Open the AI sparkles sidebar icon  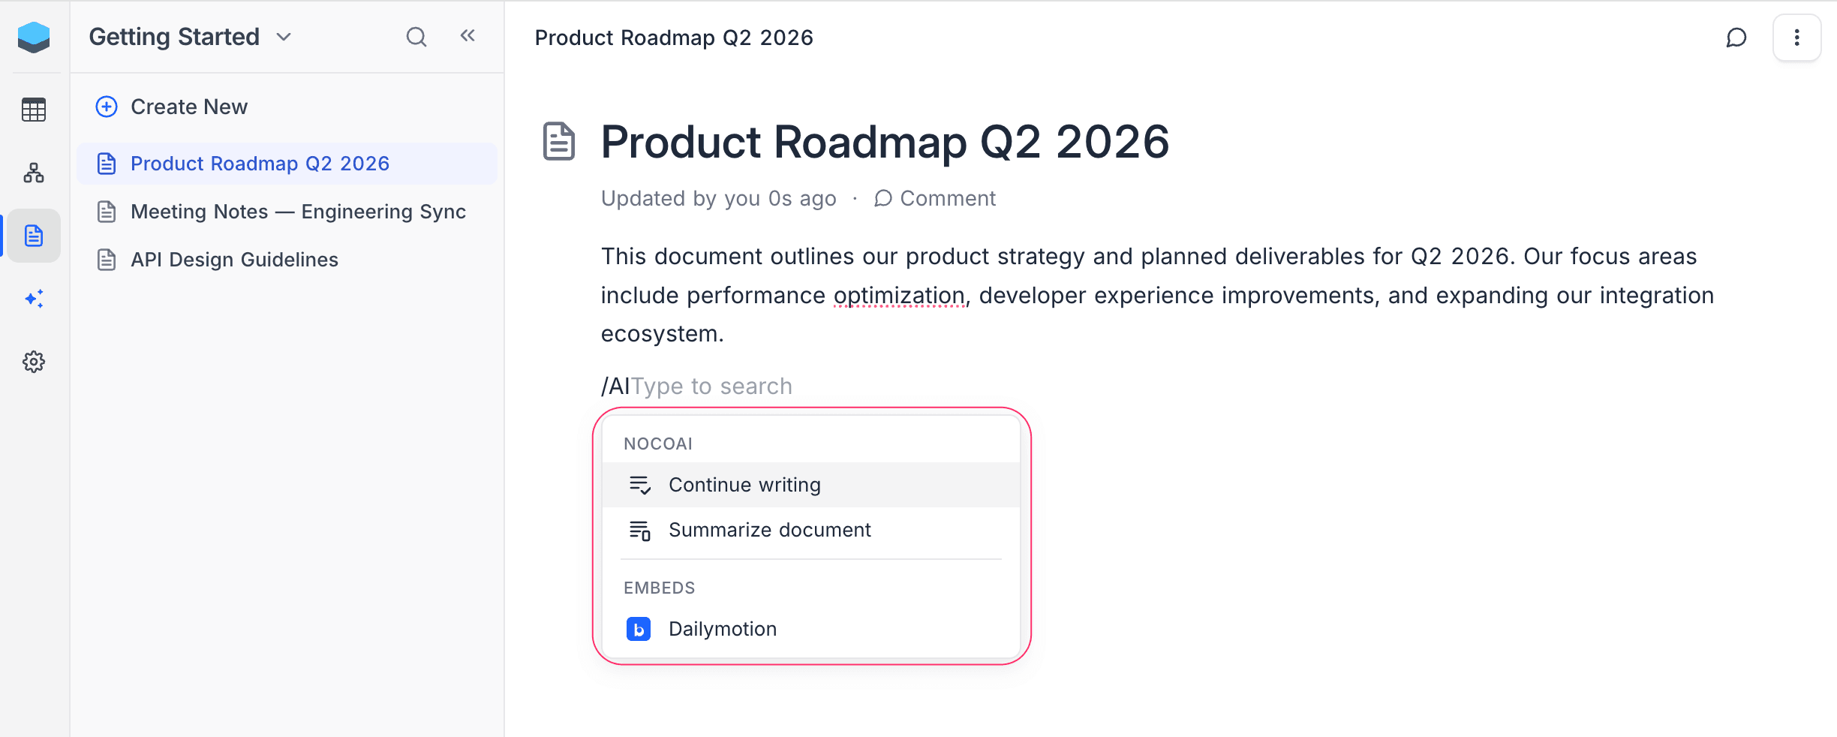(34, 299)
